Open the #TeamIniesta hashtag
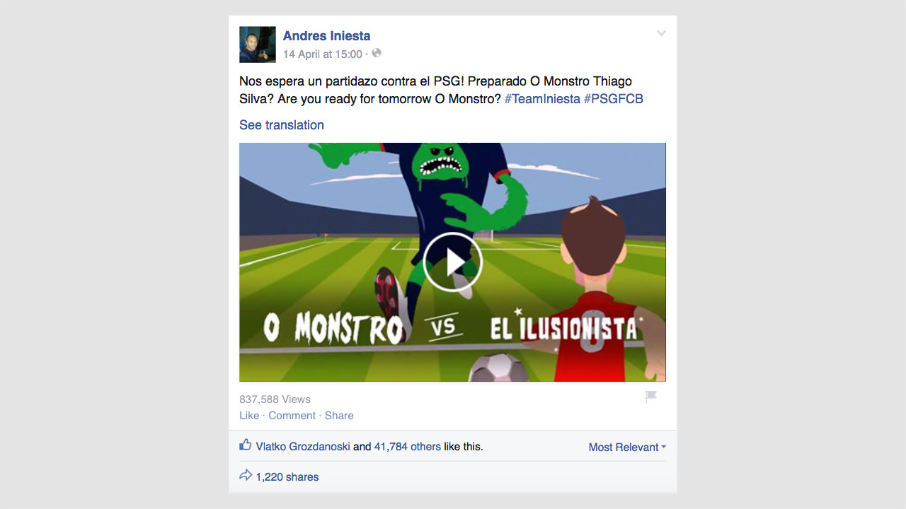Screen dimensions: 906x509 pyautogui.click(x=542, y=99)
